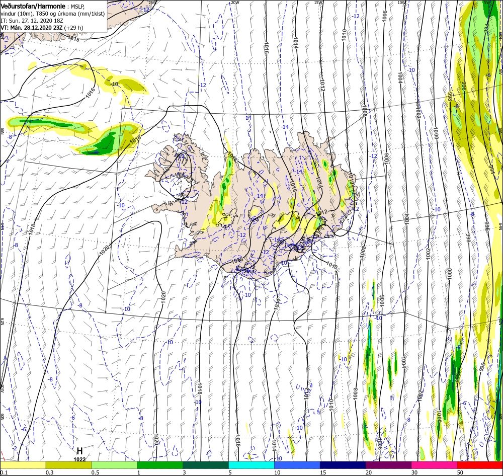
Task: Click the 'VT: Mán. 28.12.2020 23Z' valid time
Action: [x=31, y=28]
